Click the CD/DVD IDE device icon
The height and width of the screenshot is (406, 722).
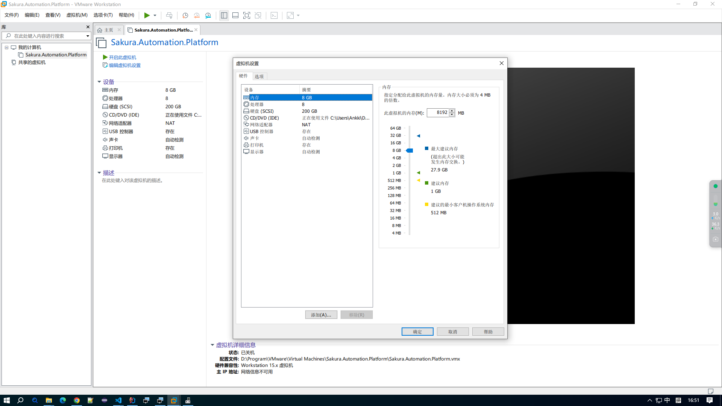(x=246, y=118)
